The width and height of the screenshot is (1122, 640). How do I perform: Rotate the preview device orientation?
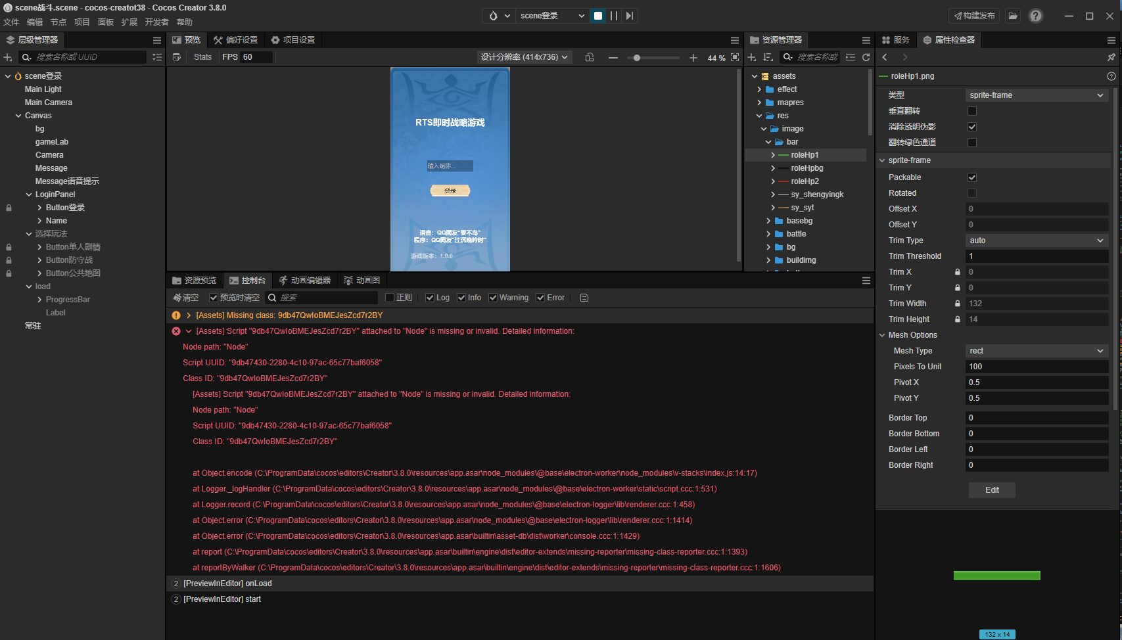[x=590, y=58]
